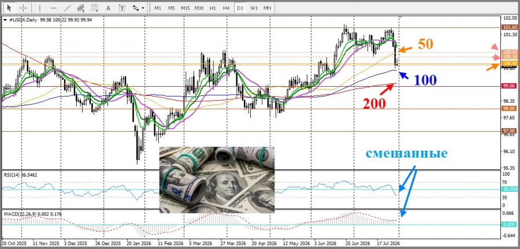Pick the Fibonacci retracement tool
Screen dimensions: 520x249
click(x=95, y=8)
